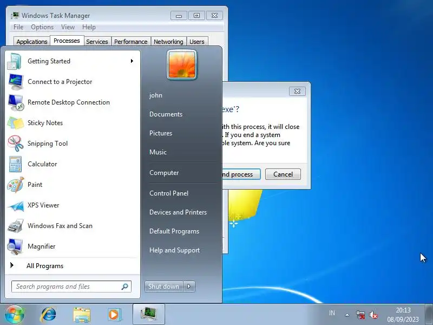
Task: Open Windows Fax and Scan
Action: (x=72, y=226)
